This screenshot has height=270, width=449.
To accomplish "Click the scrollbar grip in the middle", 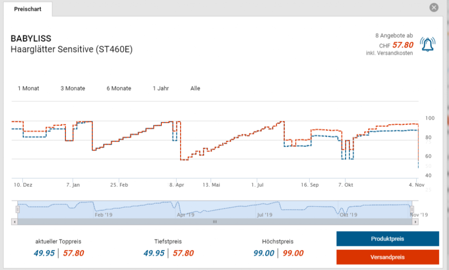I will click(214, 222).
